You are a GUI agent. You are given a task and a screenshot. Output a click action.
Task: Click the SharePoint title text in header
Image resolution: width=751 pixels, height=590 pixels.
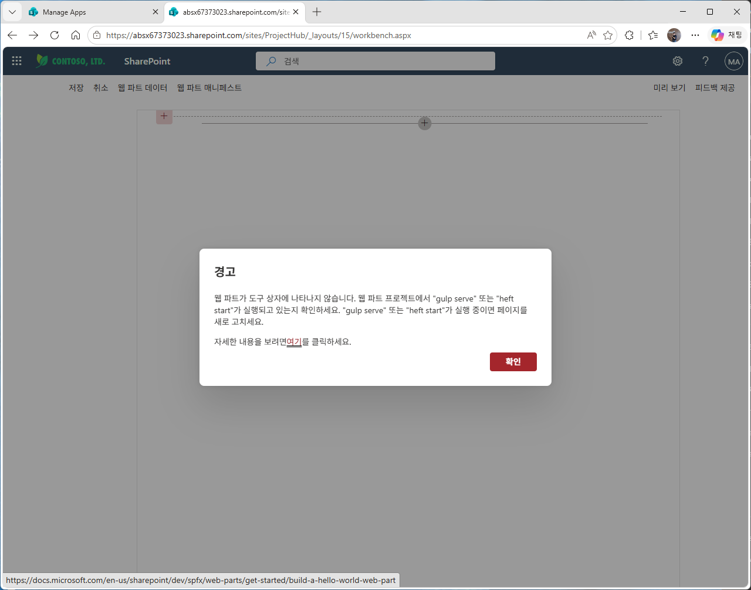click(x=147, y=61)
